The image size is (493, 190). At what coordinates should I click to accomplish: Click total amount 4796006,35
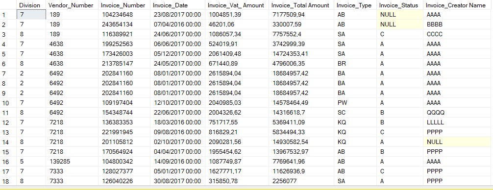288,64
